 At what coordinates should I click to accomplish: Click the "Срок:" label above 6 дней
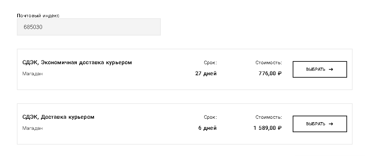click(x=210, y=117)
